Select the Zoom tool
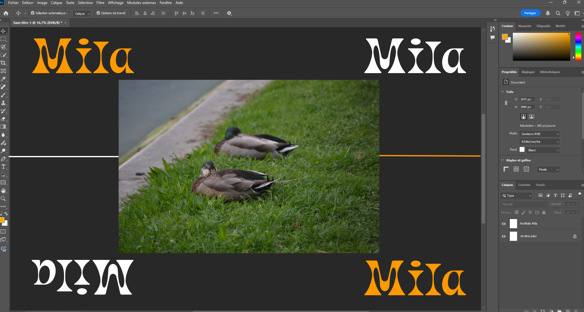The height and width of the screenshot is (312, 584). (3, 198)
